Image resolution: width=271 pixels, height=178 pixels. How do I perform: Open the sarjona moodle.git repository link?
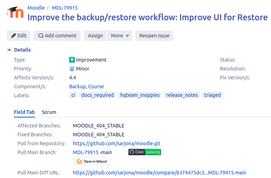point(116,143)
